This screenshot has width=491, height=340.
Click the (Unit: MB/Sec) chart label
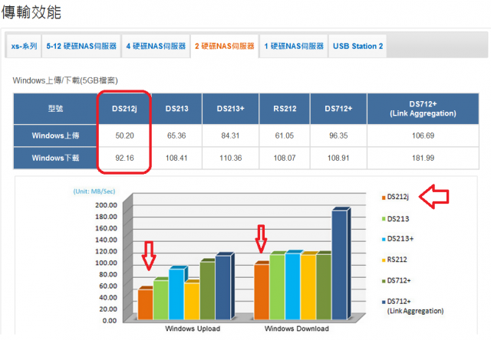[x=94, y=191]
